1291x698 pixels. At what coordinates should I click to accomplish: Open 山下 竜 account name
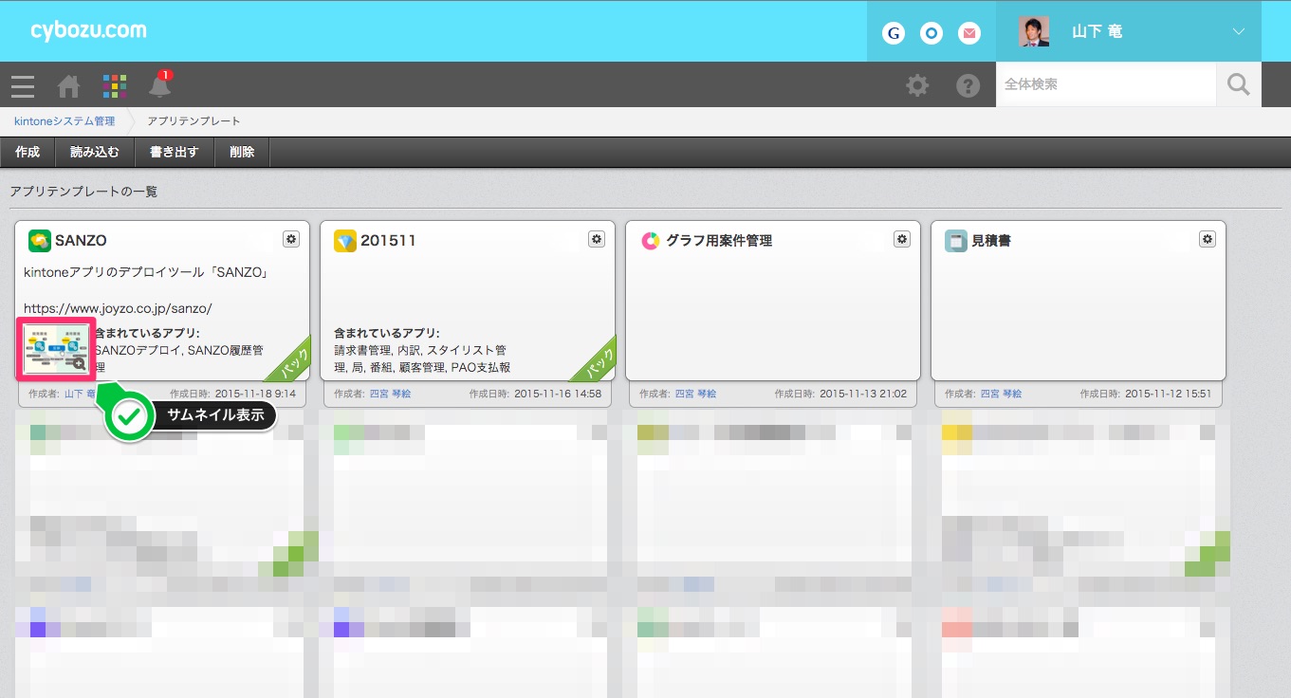[1097, 32]
